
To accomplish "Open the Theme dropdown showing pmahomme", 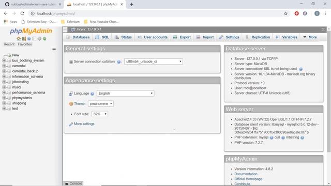I will 101,104.
